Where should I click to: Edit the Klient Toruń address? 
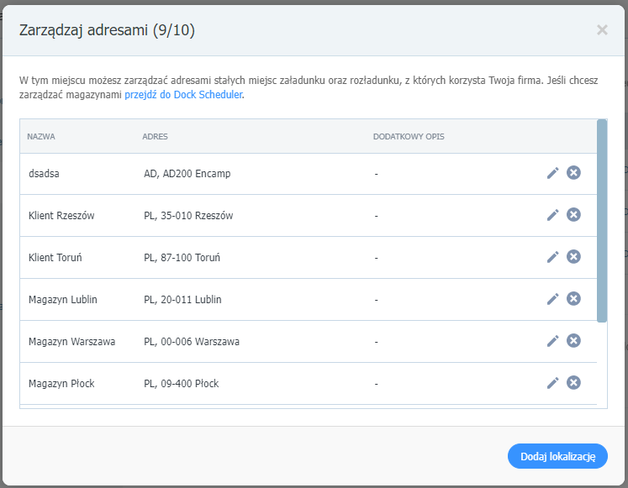pos(552,257)
